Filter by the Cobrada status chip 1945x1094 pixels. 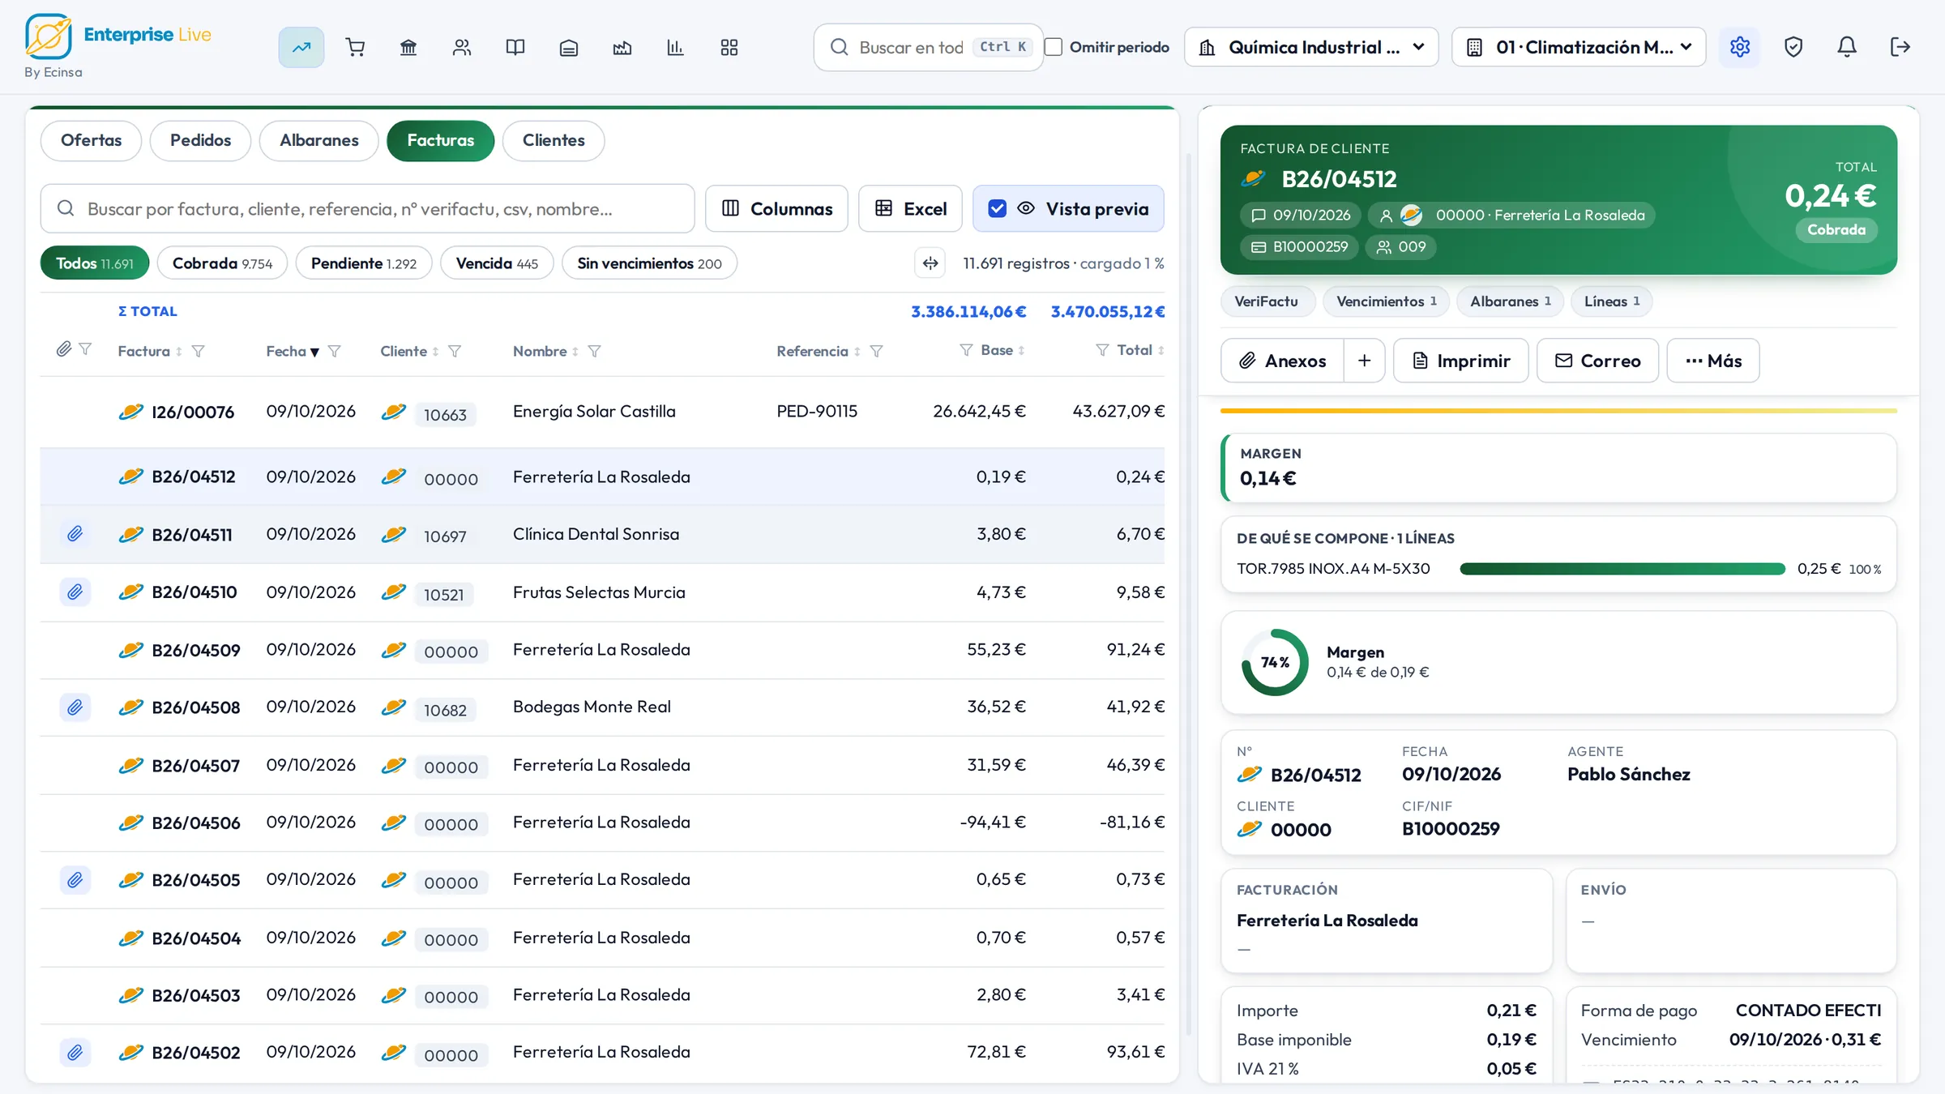[x=222, y=263]
